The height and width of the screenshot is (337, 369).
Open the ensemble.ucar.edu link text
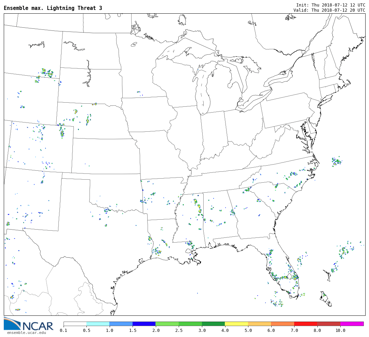click(x=26, y=333)
